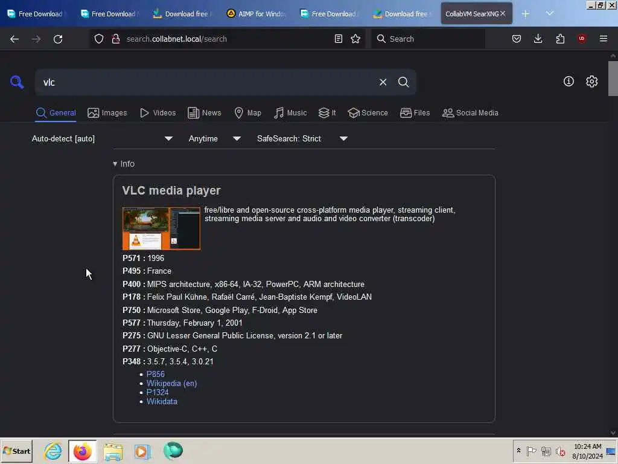618x464 pixels.
Task: Click the network tray icon
Action: coord(546,451)
